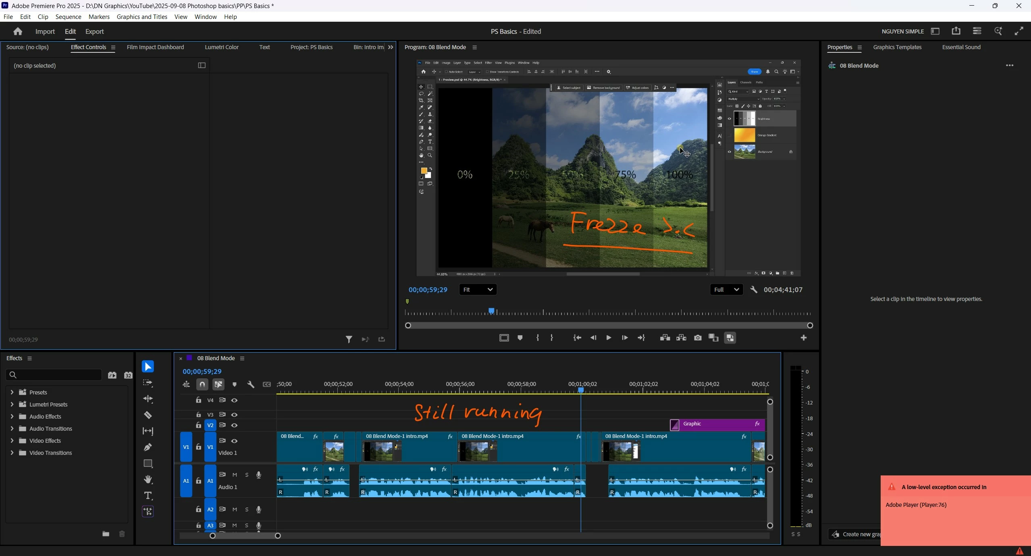
Task: Select the Pen tool in timeline toolbar
Action: pos(148,447)
